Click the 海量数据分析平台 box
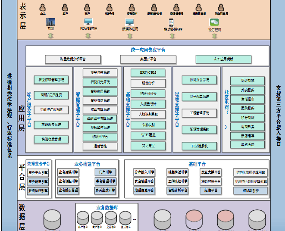The height and width of the screenshot is (231, 285). pyautogui.click(x=72, y=59)
